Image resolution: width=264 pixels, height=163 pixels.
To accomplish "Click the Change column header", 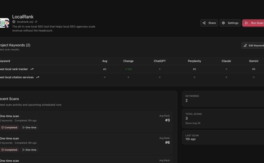I will point(128,61).
